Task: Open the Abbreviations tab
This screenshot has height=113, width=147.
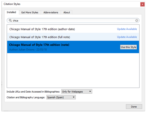Action: (51, 13)
